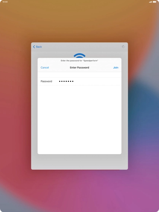Click the loading spinner icon
The width and height of the screenshot is (159, 212).
pyautogui.click(x=123, y=47)
